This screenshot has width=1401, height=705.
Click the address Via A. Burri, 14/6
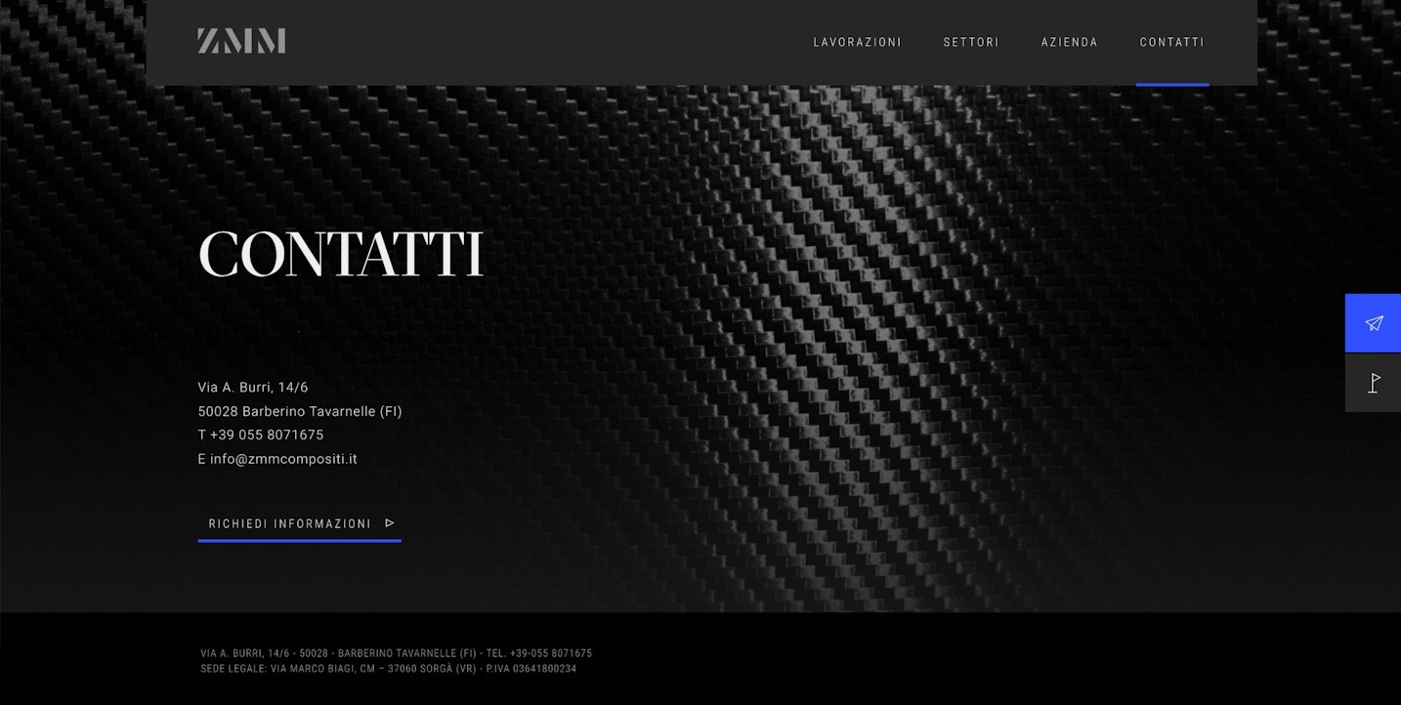point(252,387)
